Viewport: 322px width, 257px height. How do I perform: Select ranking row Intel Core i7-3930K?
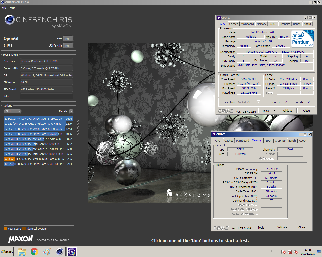[x=38, y=134]
